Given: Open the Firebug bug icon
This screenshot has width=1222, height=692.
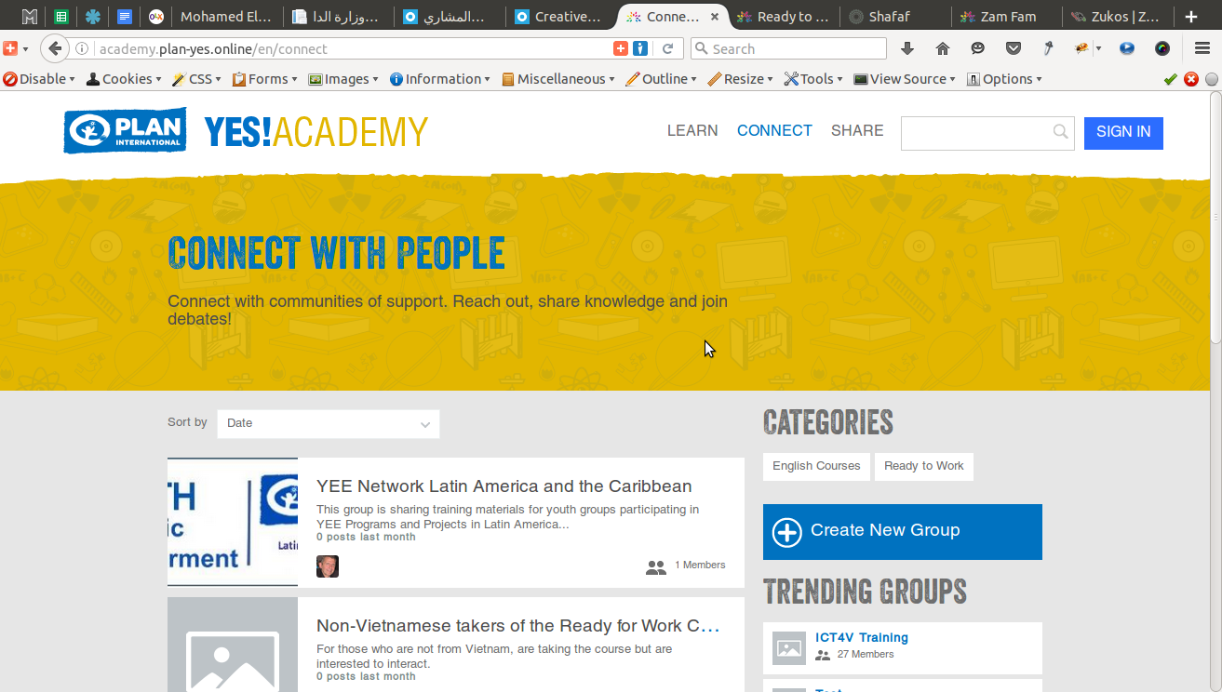Looking at the screenshot, I should pos(1081,48).
